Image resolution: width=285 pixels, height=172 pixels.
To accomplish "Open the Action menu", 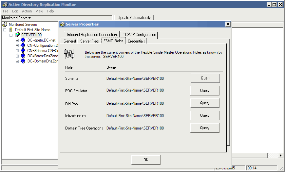I will [27, 11].
